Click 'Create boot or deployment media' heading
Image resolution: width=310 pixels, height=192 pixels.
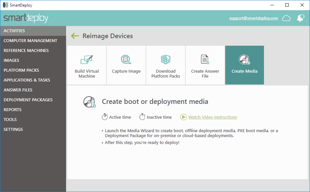pos(155,102)
